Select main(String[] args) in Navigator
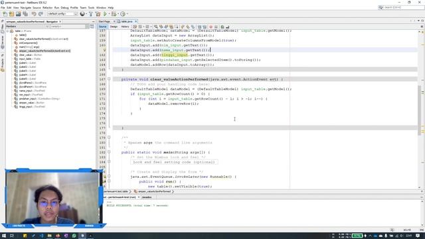Viewport: 425px width, 239px height. (x=29, y=47)
